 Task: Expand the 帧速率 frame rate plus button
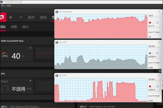tap(30, 81)
